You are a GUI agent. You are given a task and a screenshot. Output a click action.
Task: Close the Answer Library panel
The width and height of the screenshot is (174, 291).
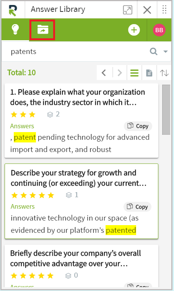(147, 10)
